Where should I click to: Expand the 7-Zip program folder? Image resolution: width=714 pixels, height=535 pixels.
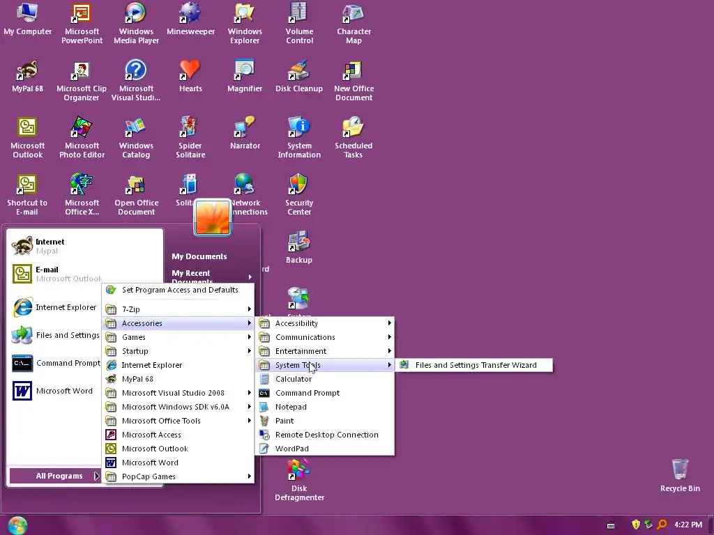pyautogui.click(x=178, y=309)
